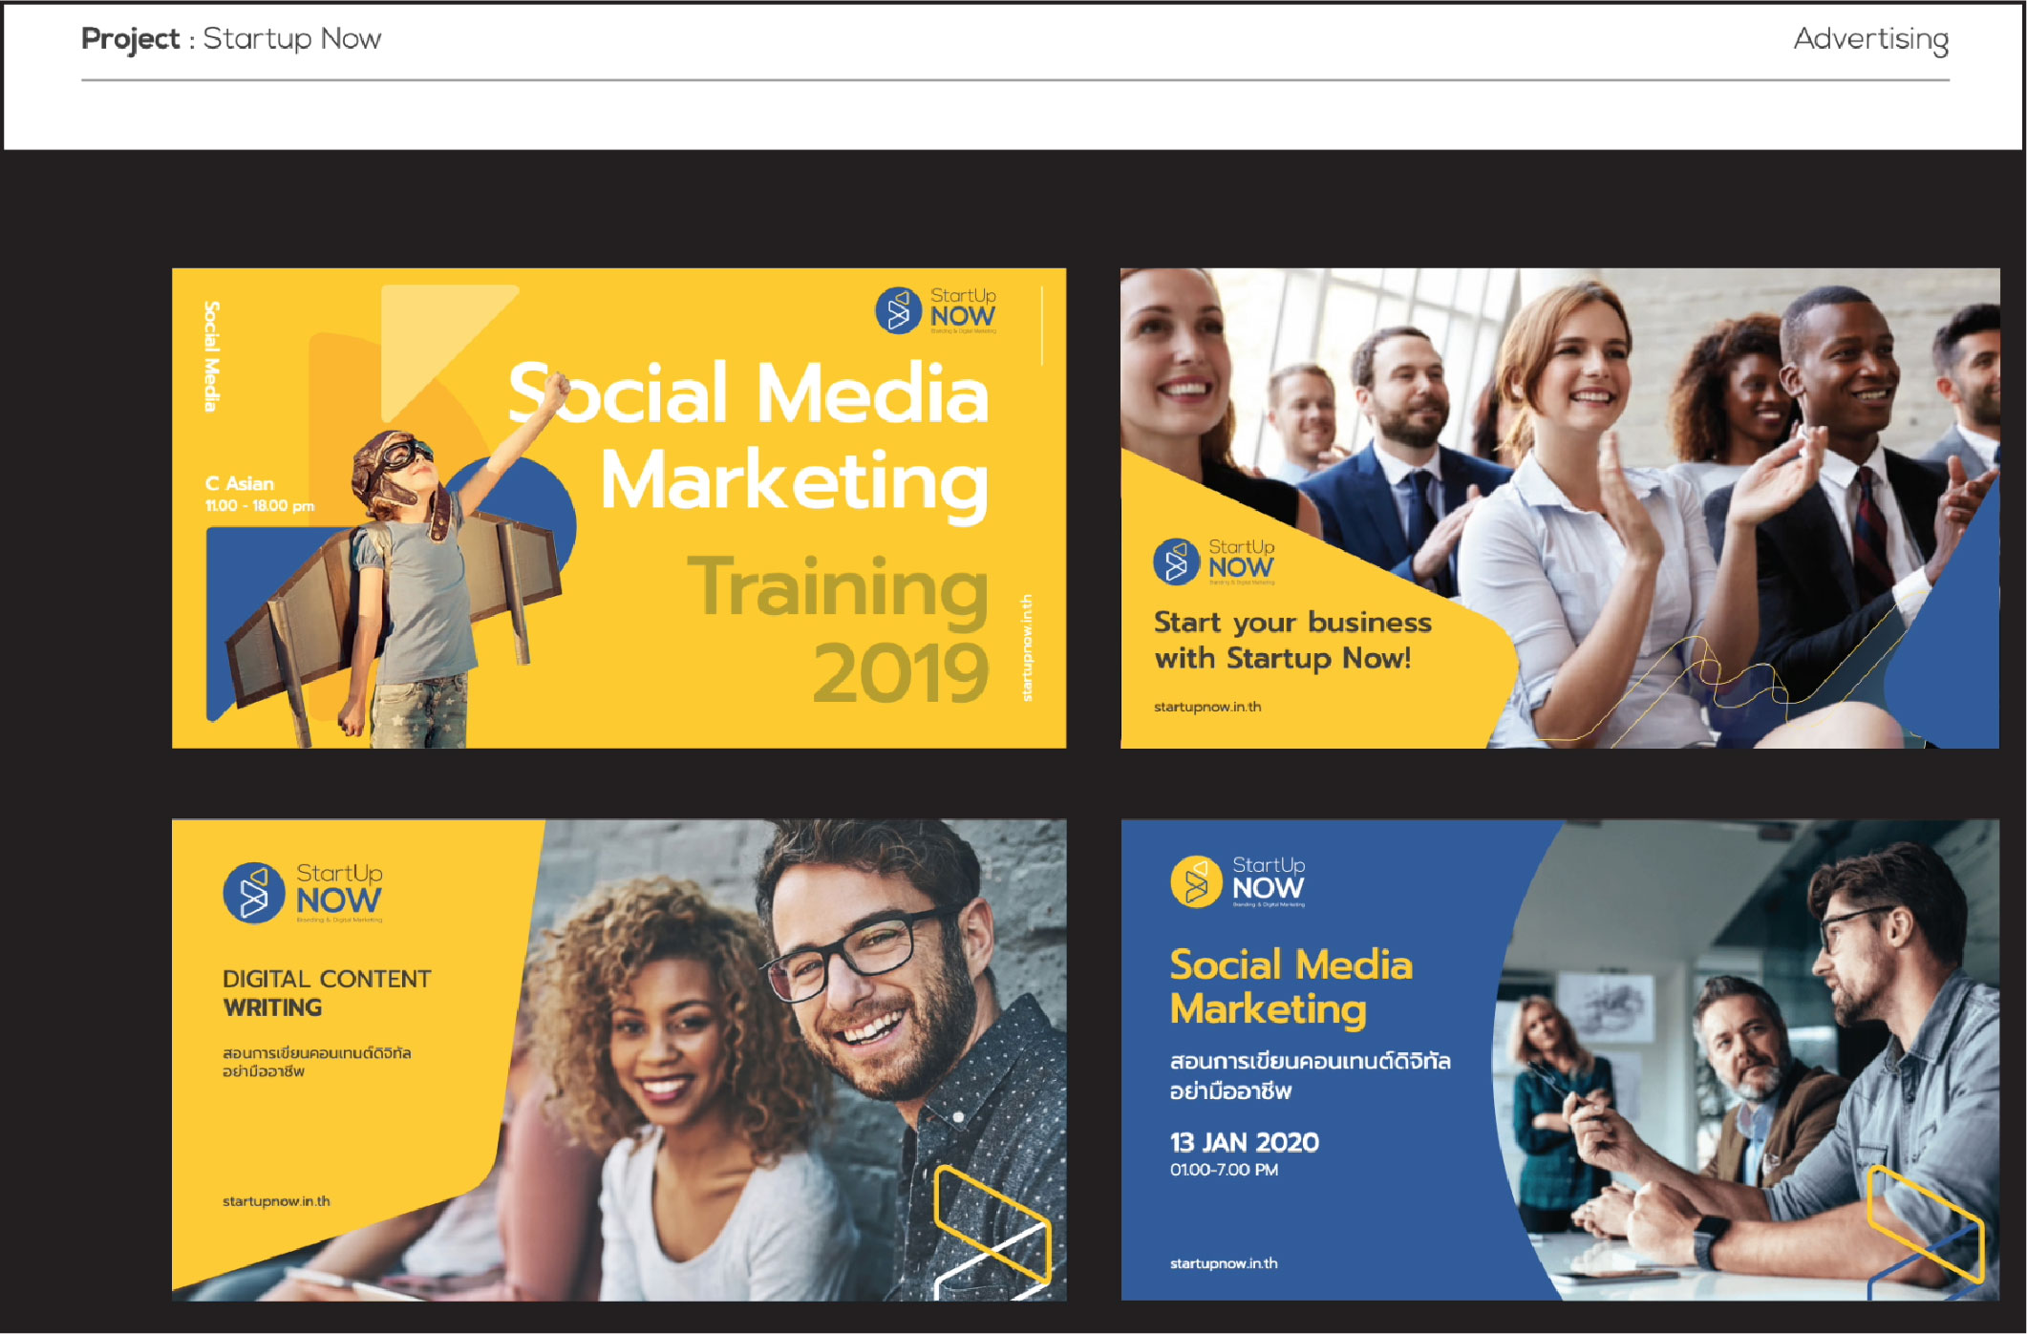Open startupnow.in.th link on Digital Content Writing banner
The height and width of the screenshot is (1334, 2027).
pos(276,1201)
